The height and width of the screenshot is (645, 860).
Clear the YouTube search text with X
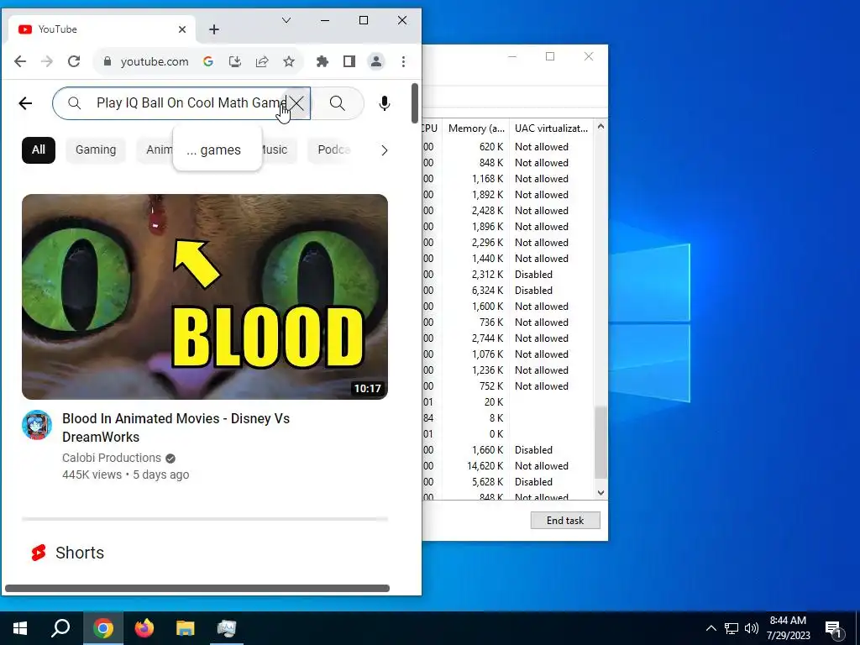coord(296,103)
